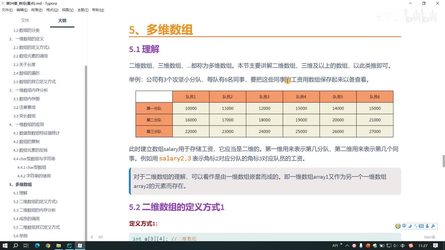Open the soft keyboard from IME bar

coord(421,226)
